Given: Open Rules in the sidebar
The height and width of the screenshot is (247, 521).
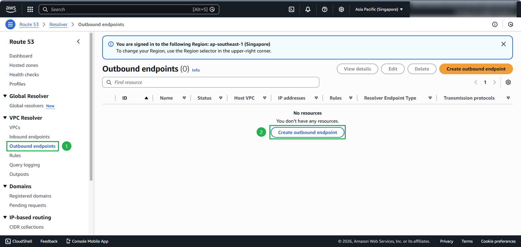Looking at the screenshot, I should pyautogui.click(x=15, y=155).
